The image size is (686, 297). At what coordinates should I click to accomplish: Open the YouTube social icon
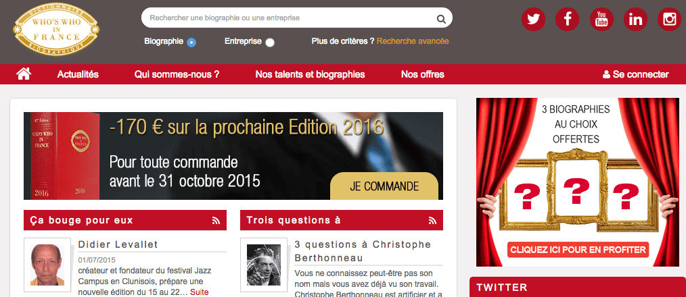[601, 19]
